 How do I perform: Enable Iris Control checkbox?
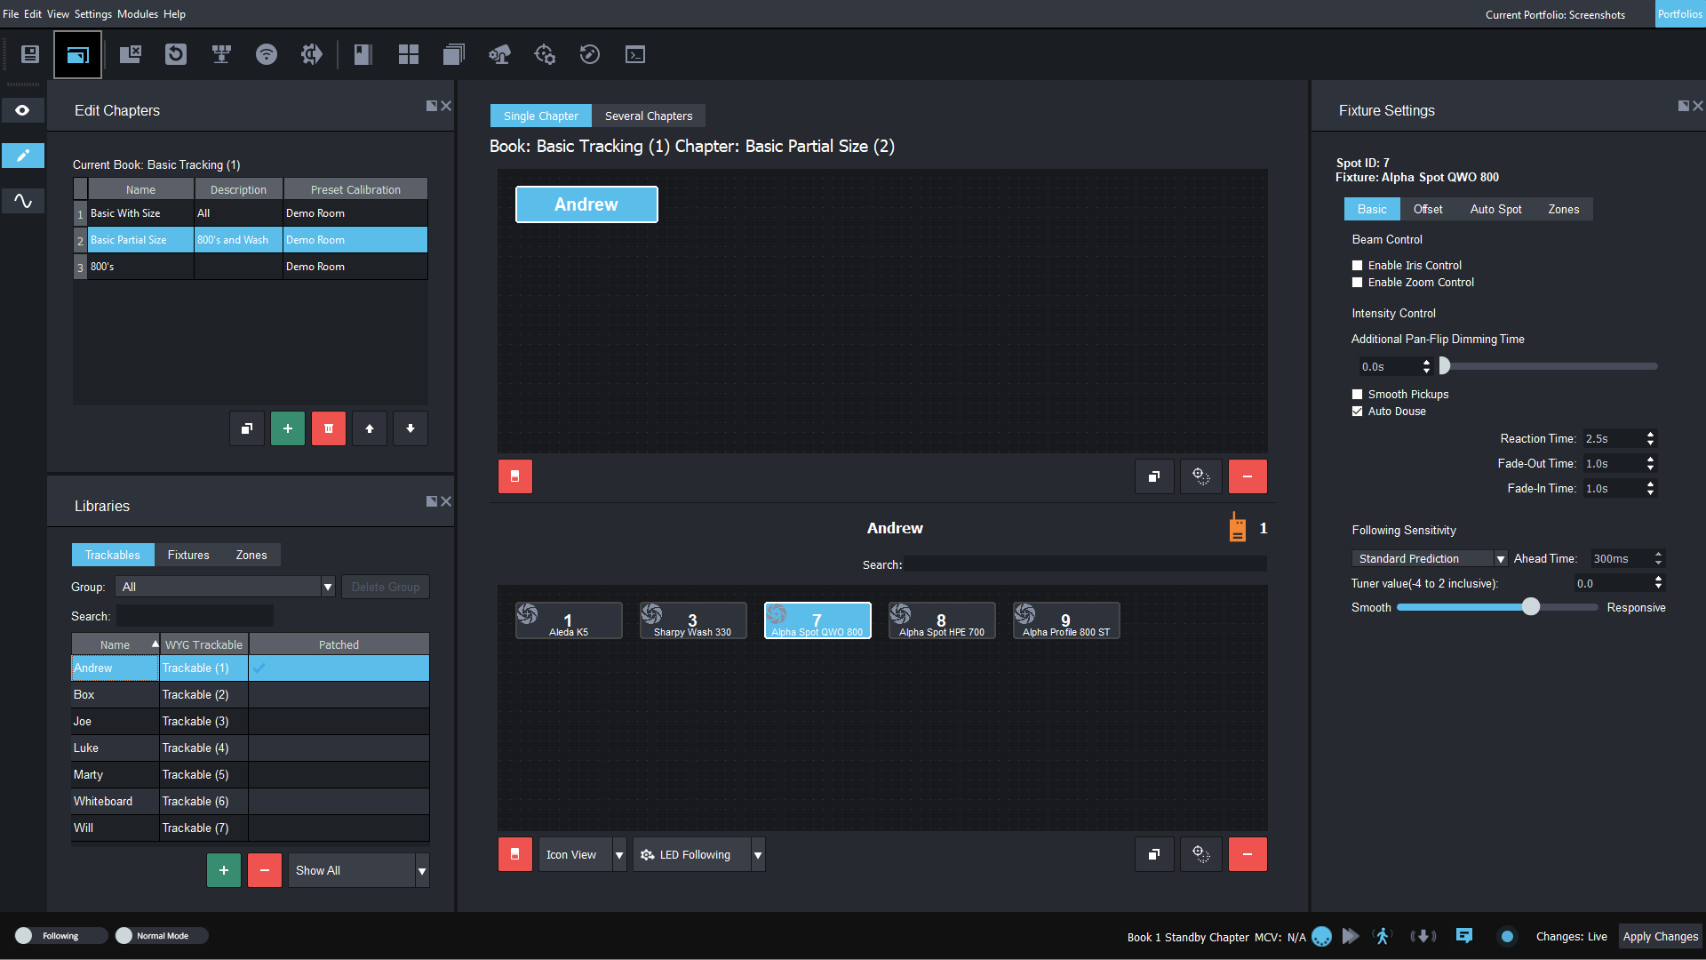coord(1357,266)
